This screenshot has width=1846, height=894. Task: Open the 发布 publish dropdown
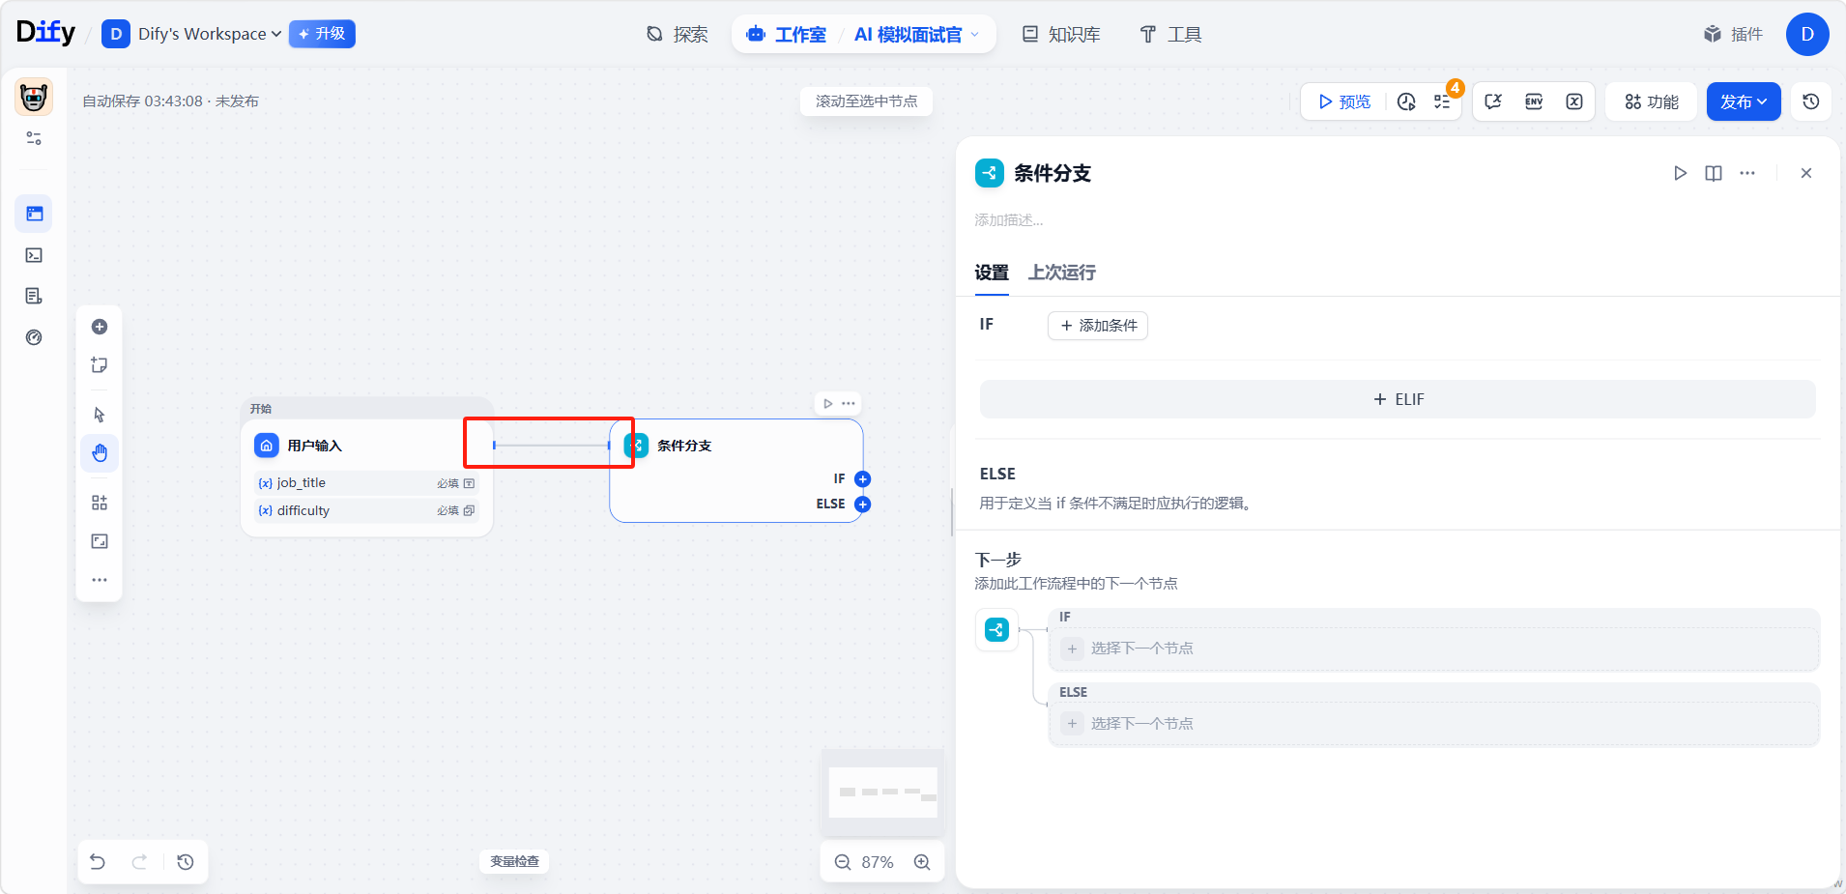pos(1744,101)
